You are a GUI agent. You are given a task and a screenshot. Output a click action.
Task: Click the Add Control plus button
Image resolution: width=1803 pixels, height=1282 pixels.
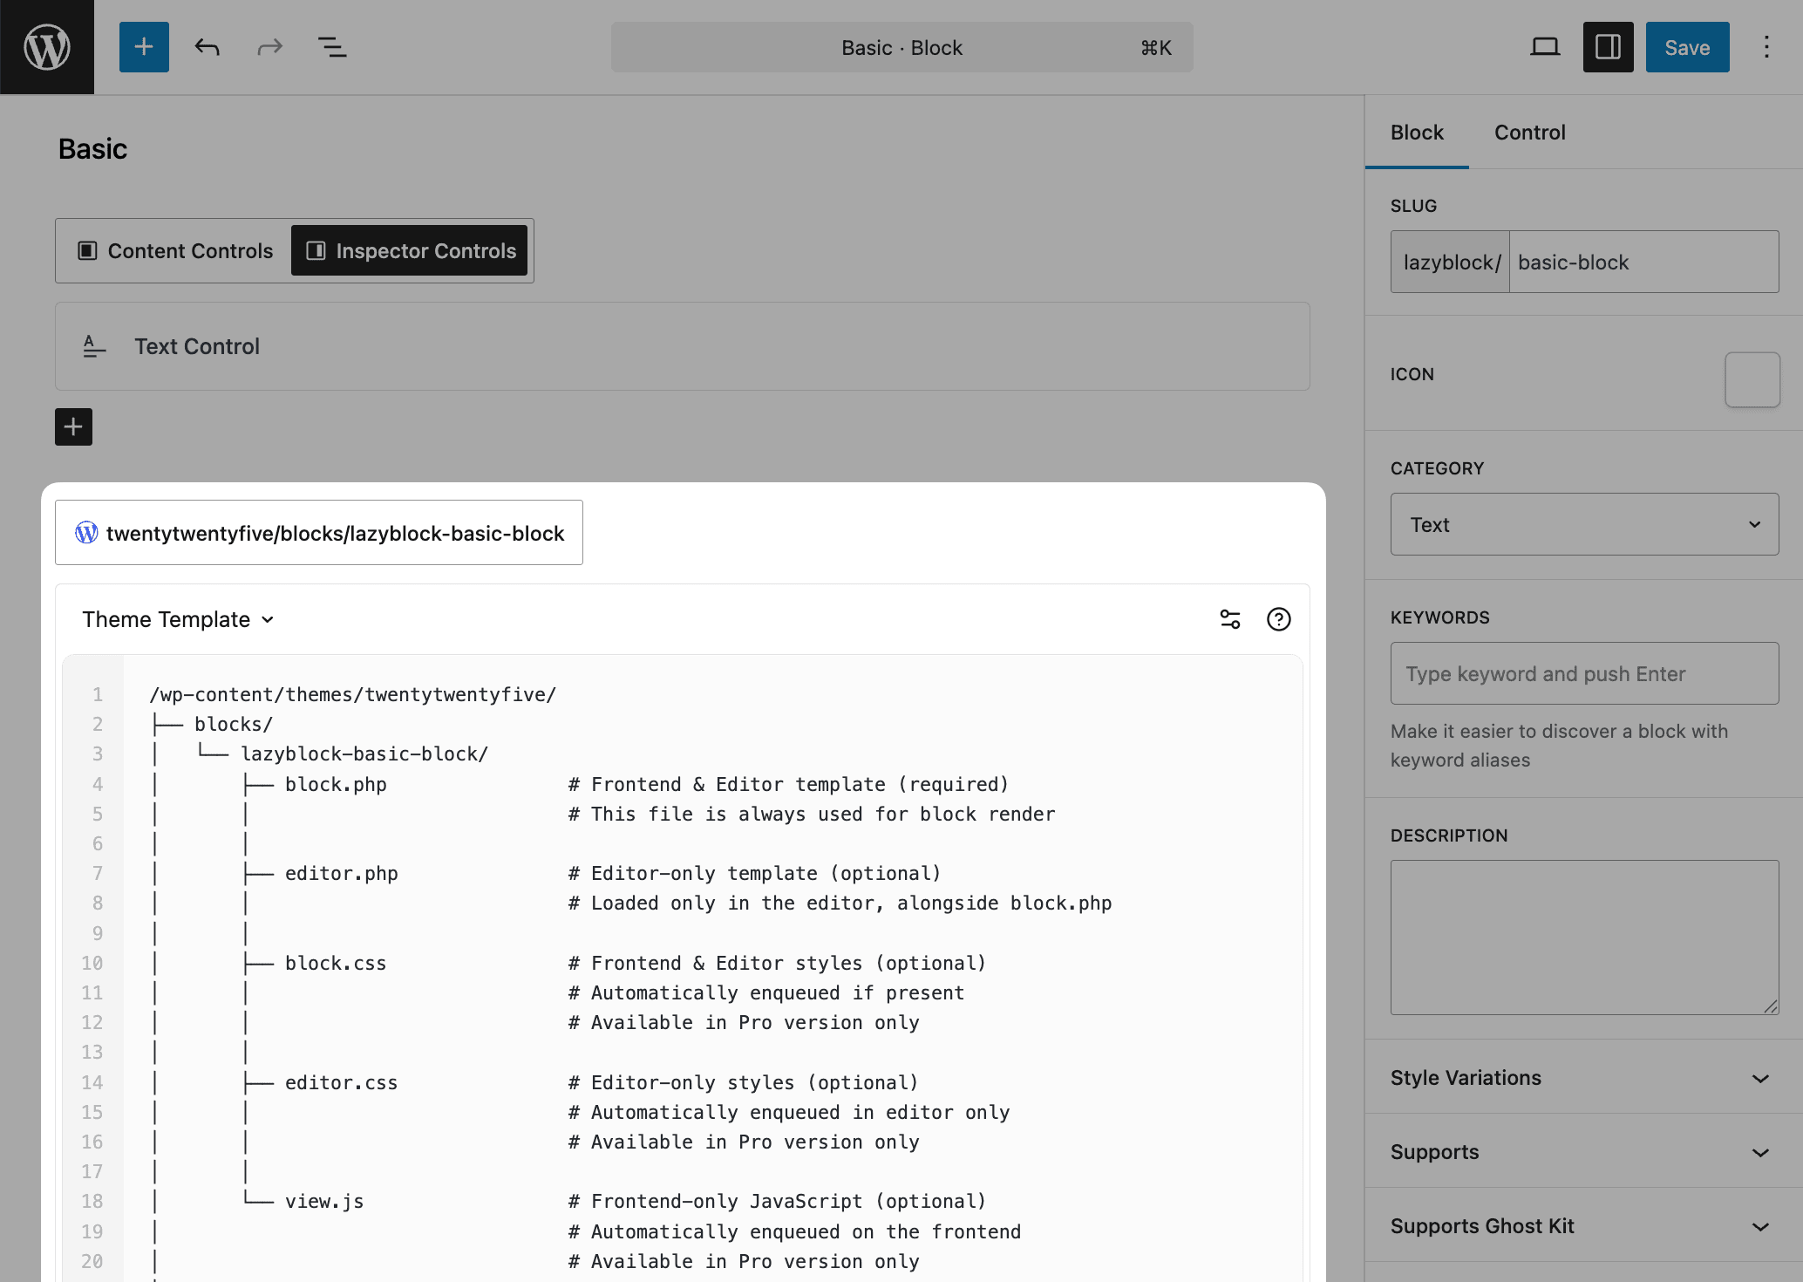(73, 426)
